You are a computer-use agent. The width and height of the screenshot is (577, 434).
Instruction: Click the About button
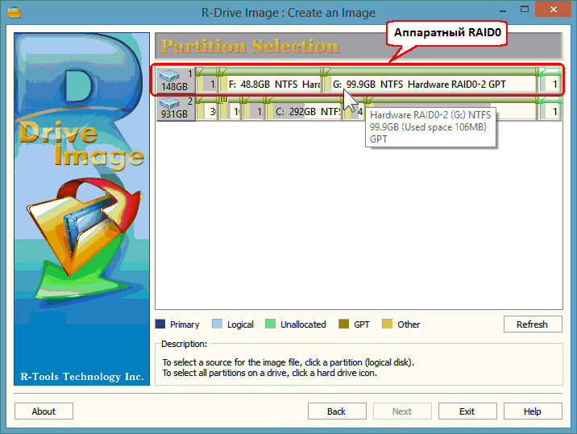click(x=44, y=411)
